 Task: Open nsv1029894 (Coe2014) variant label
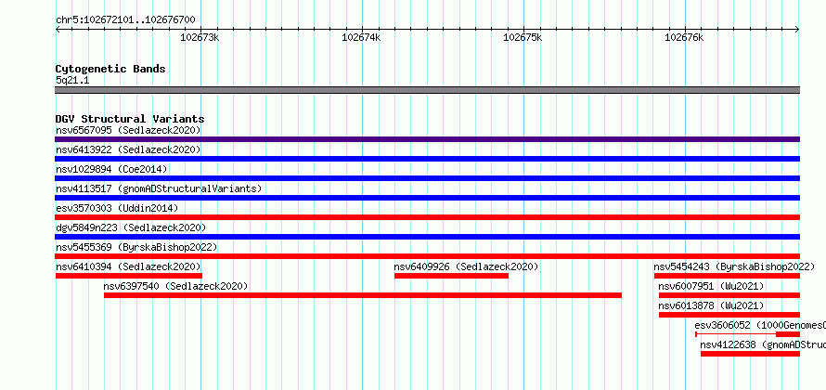click(111, 169)
